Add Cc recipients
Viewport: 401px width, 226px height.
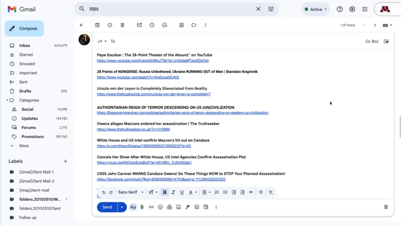point(368,41)
